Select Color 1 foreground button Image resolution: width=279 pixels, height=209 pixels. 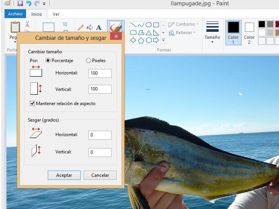233,33
